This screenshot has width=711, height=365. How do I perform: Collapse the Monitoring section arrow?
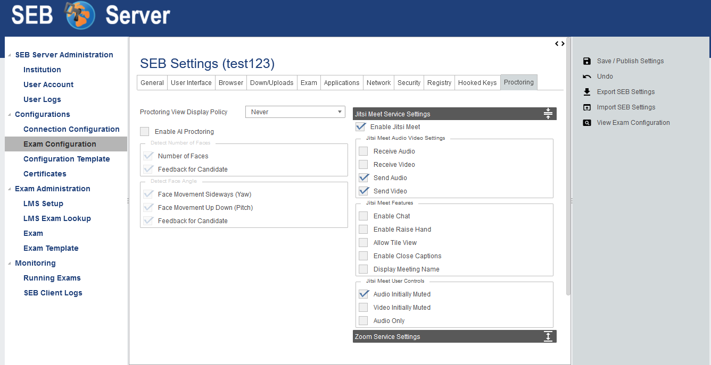pyautogui.click(x=9, y=264)
